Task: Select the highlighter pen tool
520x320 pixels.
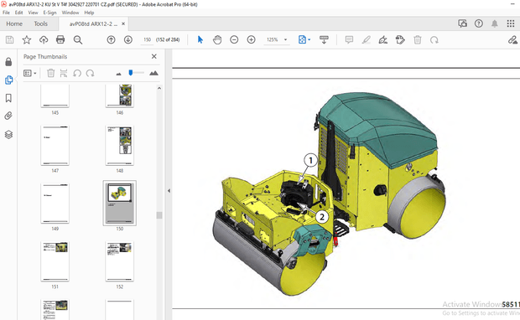Action: [367, 39]
